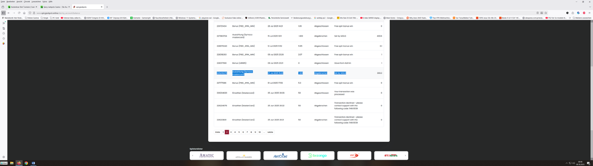Open the Firefox hamburger application menu

point(589,13)
